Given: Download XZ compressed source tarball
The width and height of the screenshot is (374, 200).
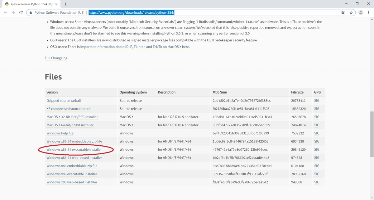Looking at the screenshot, I should click(x=69, y=109).
